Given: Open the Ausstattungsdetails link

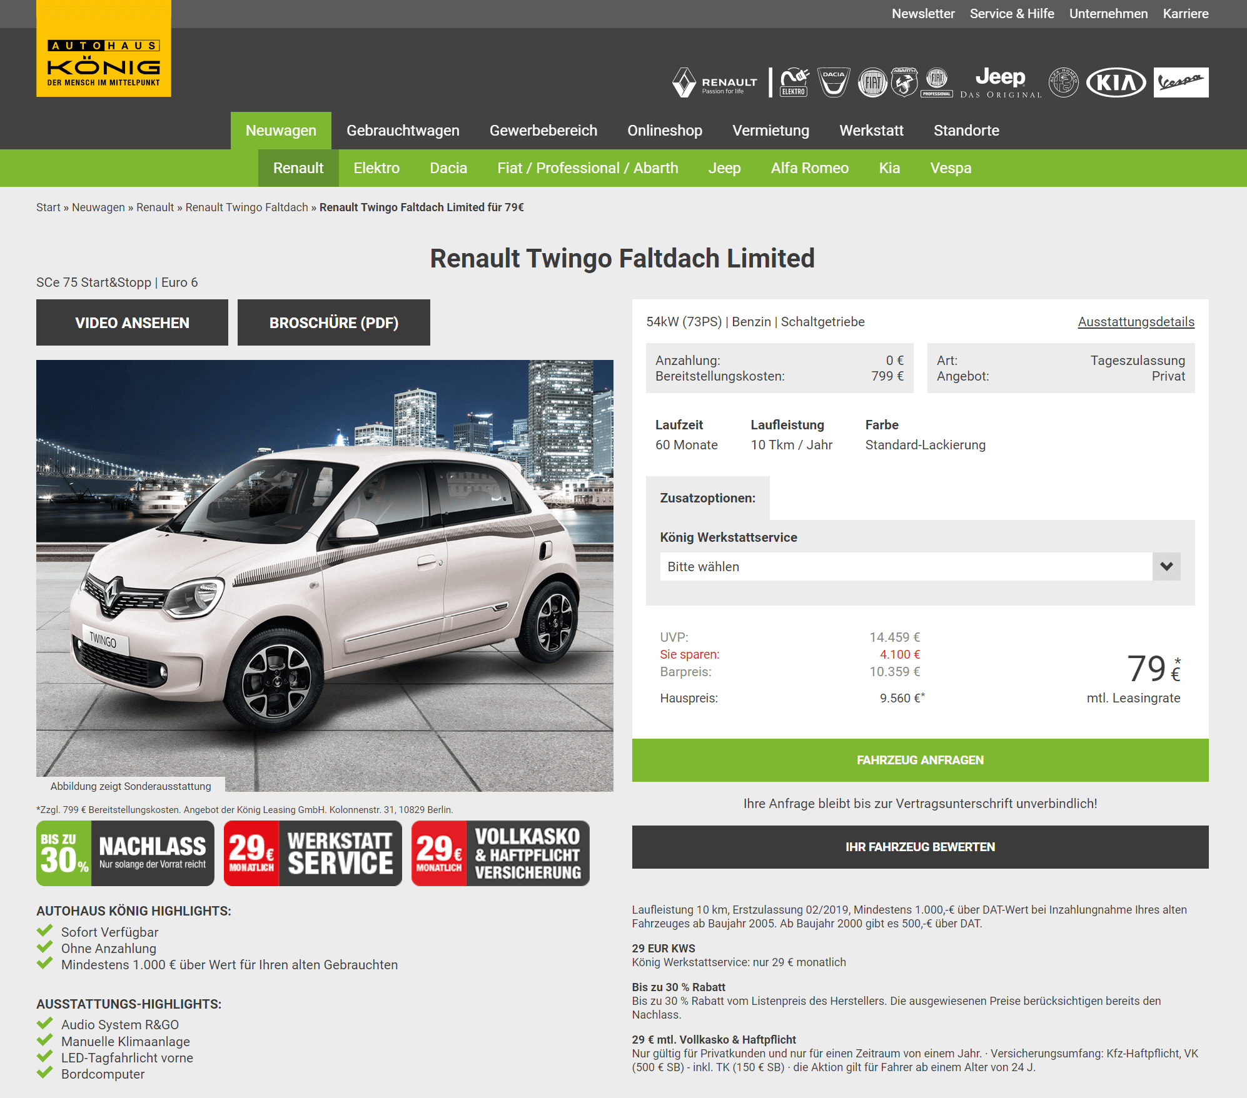Looking at the screenshot, I should click(1136, 322).
